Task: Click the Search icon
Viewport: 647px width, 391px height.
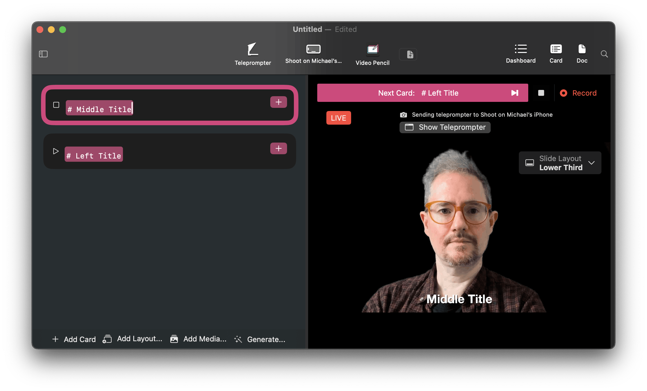Action: click(605, 54)
